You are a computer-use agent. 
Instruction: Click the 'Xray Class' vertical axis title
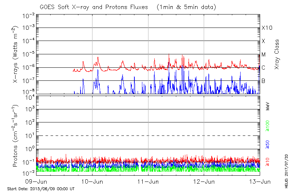(277, 54)
